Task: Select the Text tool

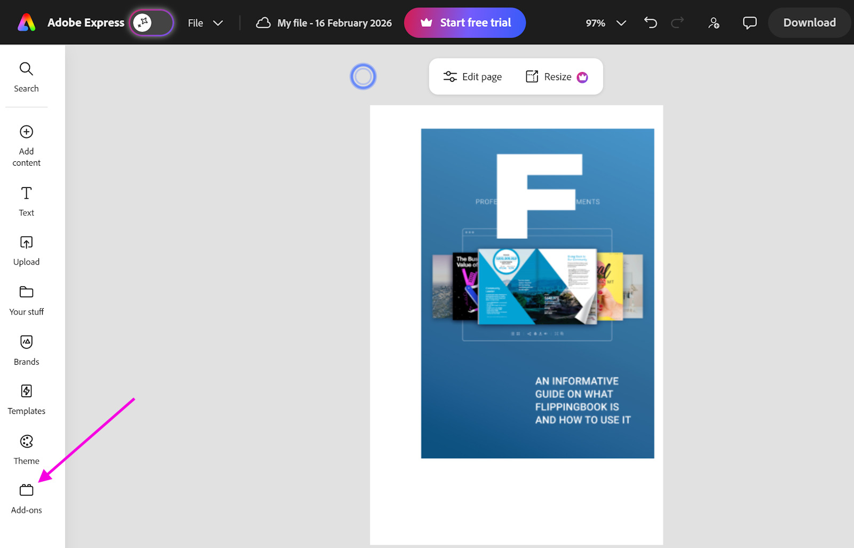Action: click(x=26, y=201)
